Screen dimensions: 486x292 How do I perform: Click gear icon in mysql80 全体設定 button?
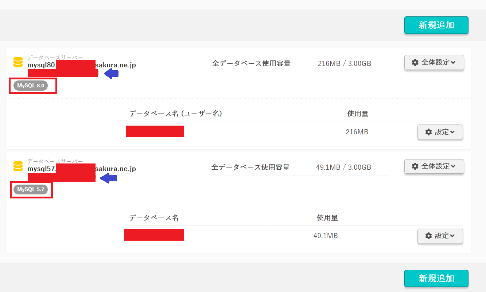pyautogui.click(x=415, y=63)
